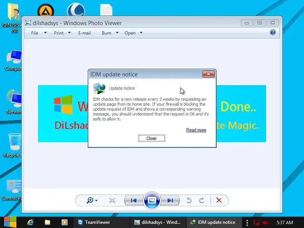
Task: Select the JOIN ISIS ISIL desktop folder
Action: [x=12, y=18]
